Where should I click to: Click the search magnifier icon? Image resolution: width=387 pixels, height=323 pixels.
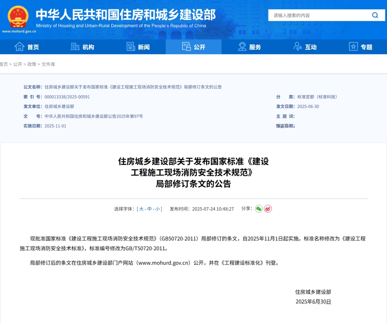(375, 15)
